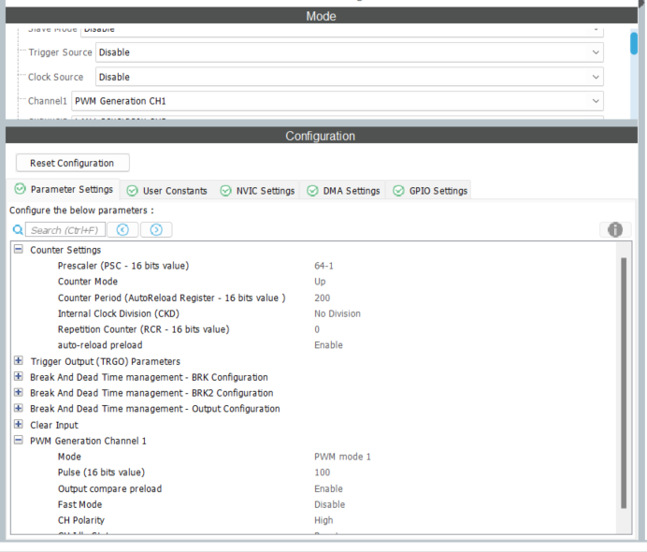Expand the BRK2 Configuration section

coord(18,392)
